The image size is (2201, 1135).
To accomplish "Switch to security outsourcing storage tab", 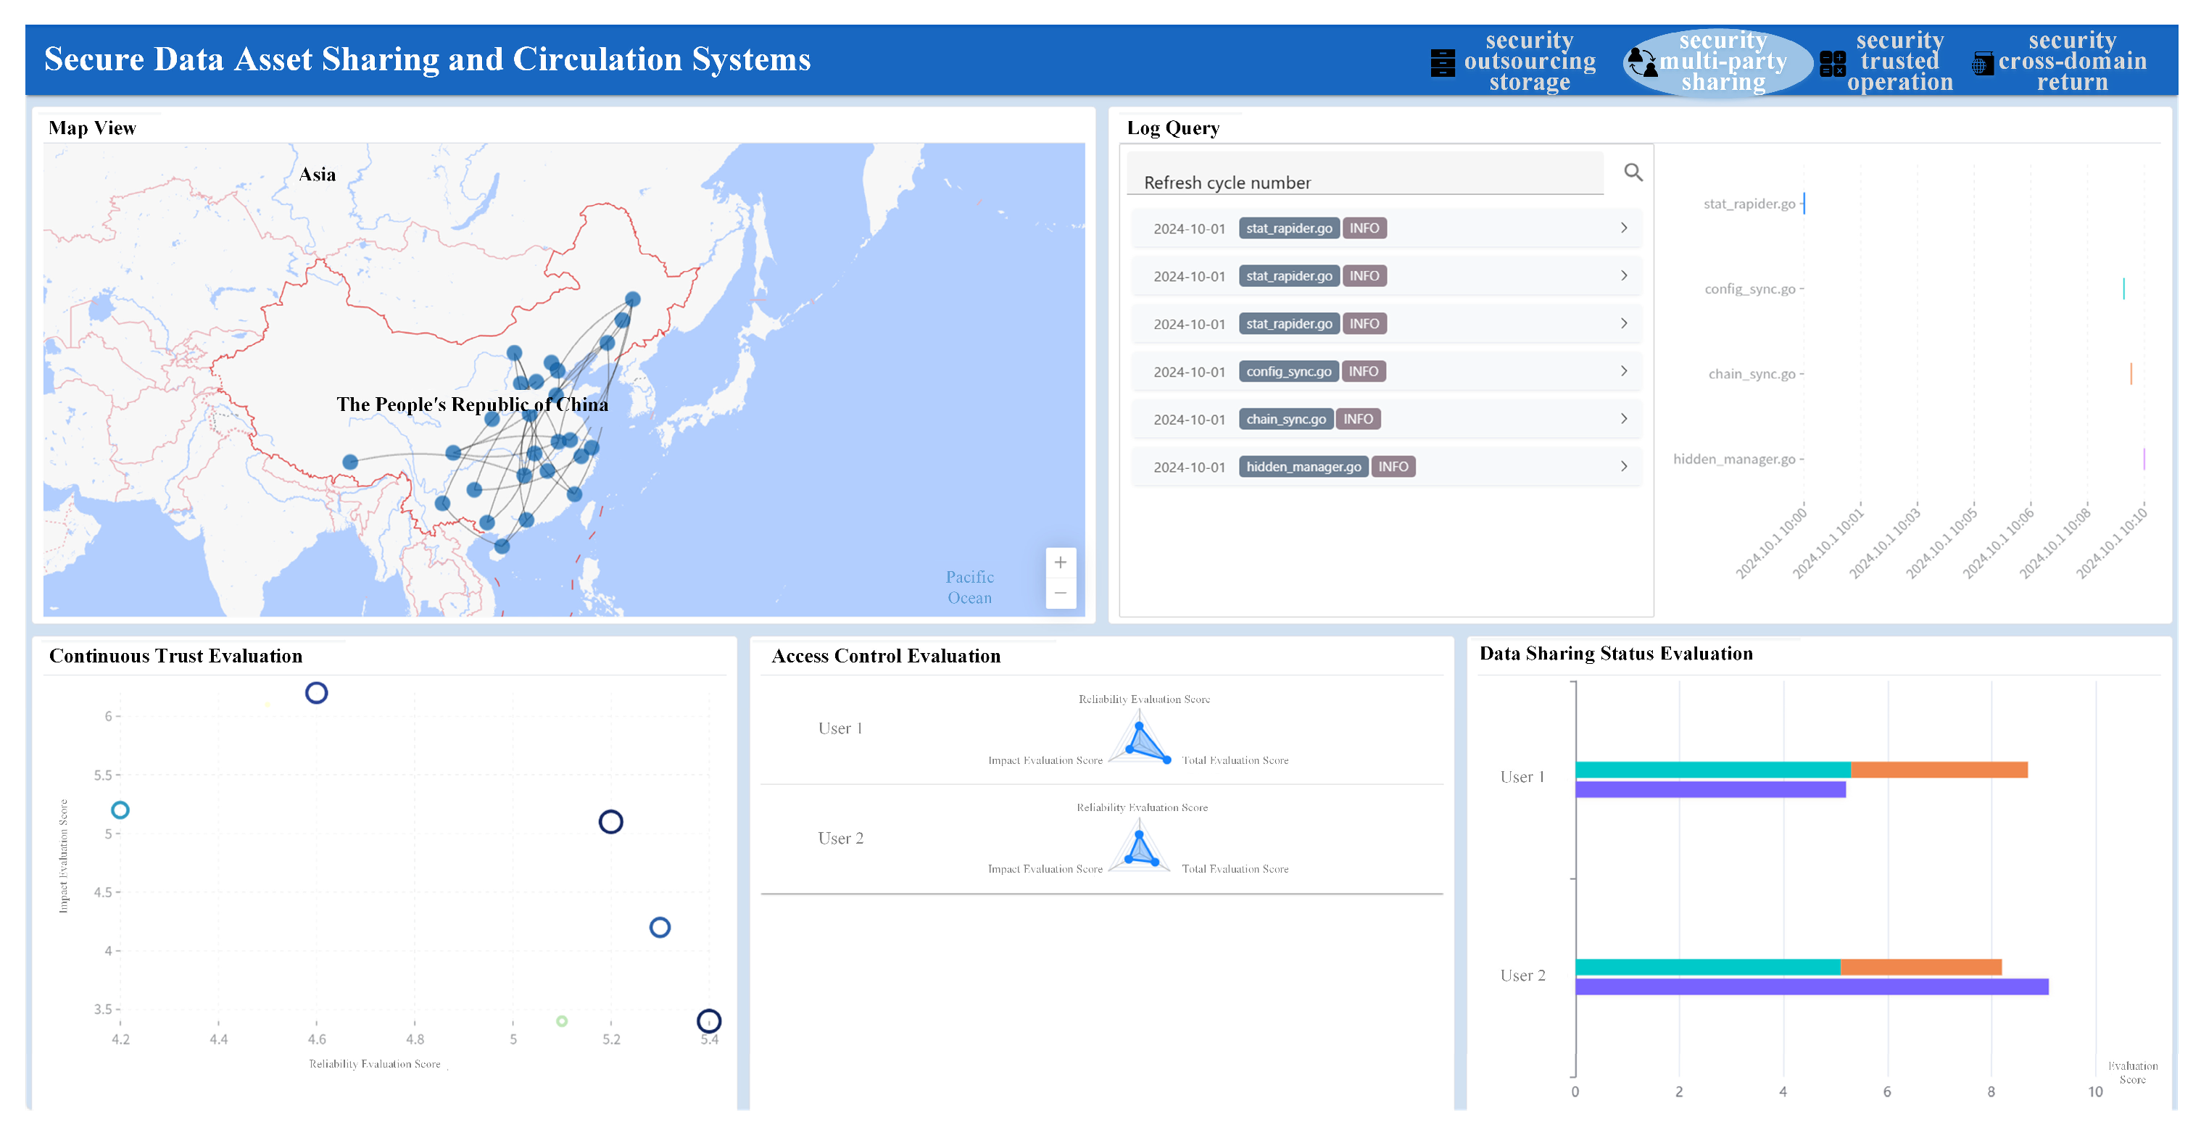I will point(1530,62).
